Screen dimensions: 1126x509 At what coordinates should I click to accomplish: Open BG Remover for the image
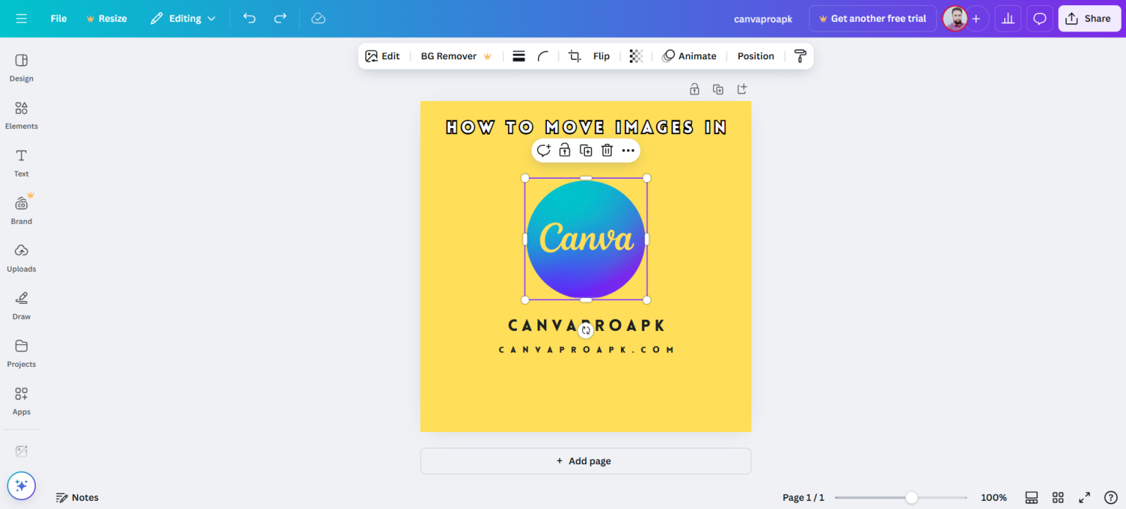449,56
